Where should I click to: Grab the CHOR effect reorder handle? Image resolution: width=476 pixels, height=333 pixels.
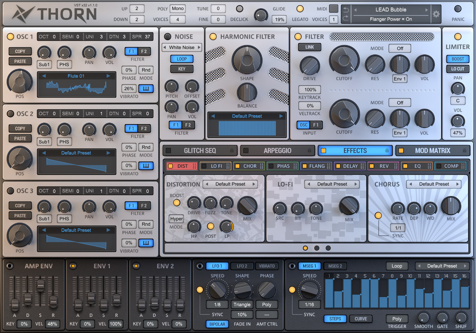[262, 166]
